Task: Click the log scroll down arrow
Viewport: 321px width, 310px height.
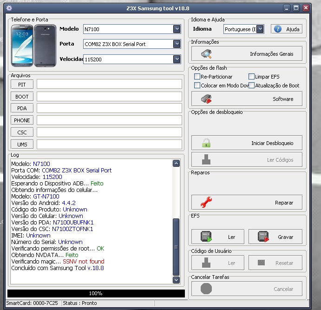Action: [x=176, y=280]
